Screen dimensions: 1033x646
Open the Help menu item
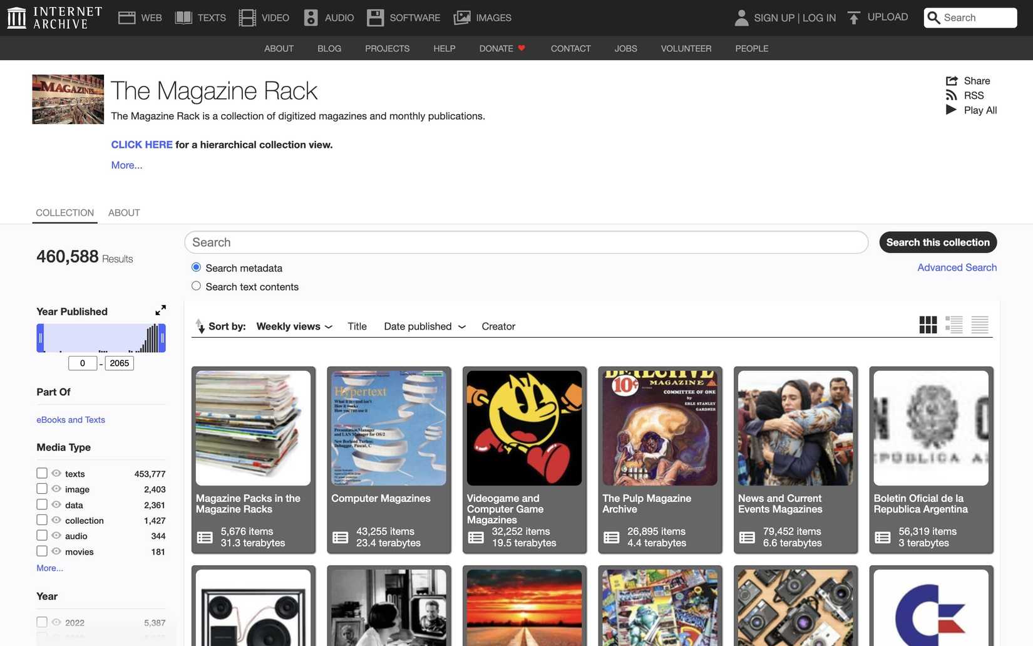(445, 48)
